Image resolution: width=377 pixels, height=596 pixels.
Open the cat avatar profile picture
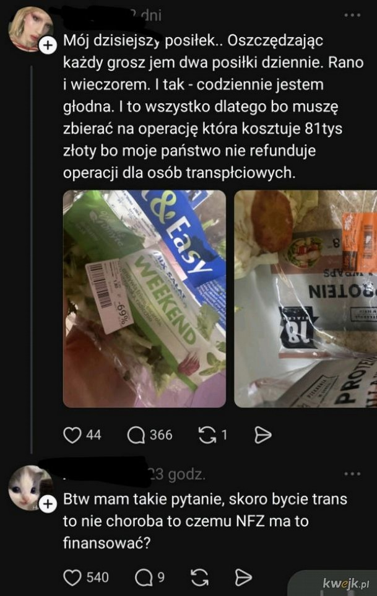30,488
